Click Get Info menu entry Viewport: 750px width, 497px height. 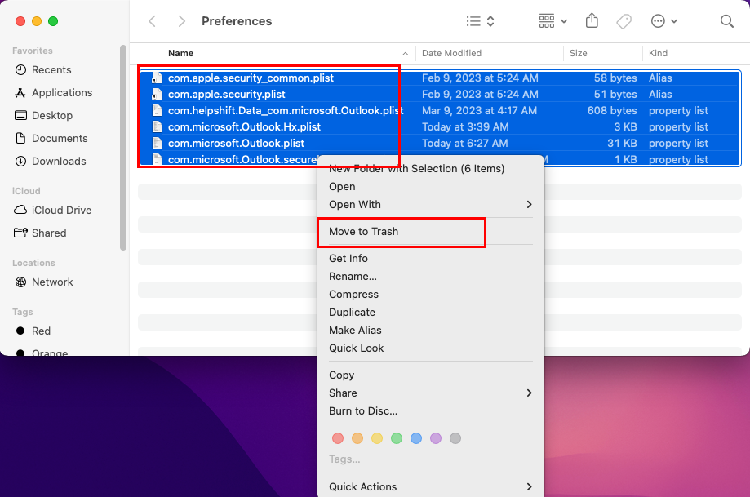click(348, 259)
